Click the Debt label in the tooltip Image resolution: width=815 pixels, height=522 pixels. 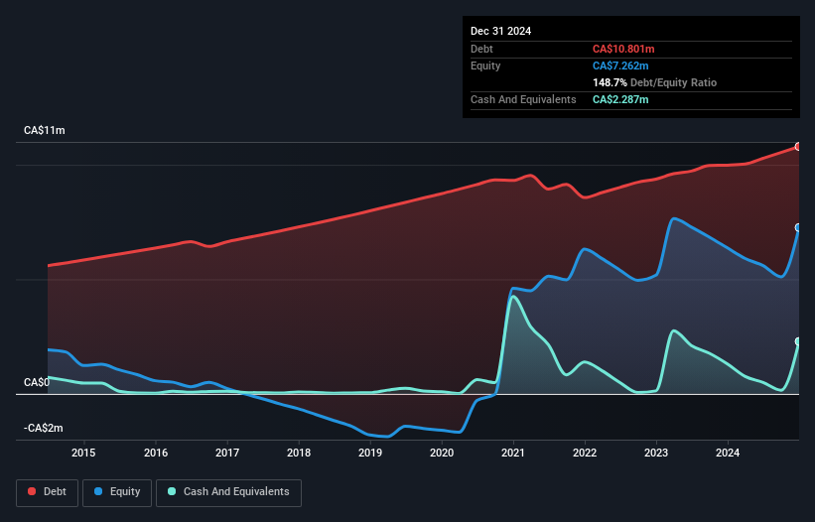tap(481, 49)
